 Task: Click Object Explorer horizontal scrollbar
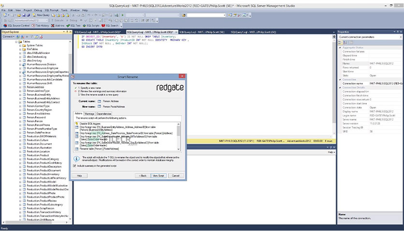(x=36, y=222)
